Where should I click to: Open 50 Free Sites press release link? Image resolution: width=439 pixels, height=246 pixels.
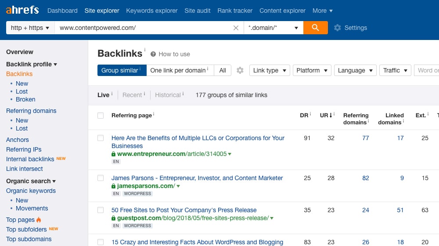tap(184, 210)
